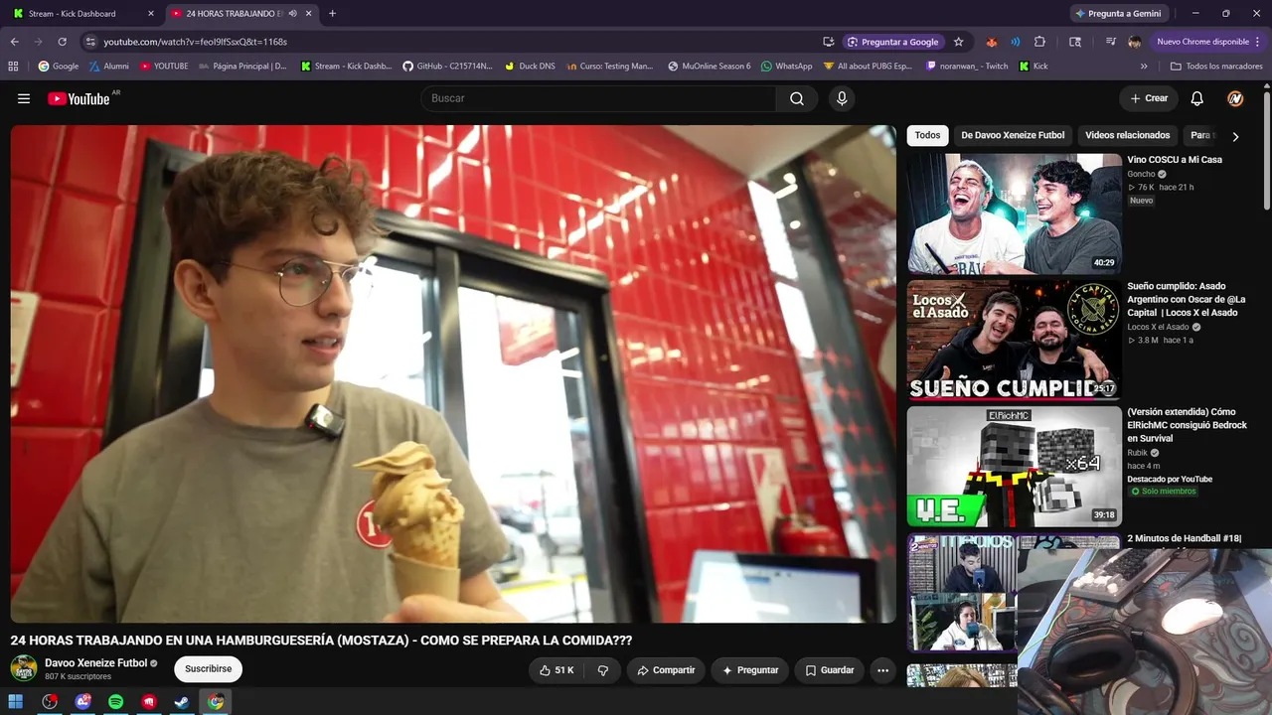
Task: Show next filter chips with the arrow
Action: (1235, 136)
